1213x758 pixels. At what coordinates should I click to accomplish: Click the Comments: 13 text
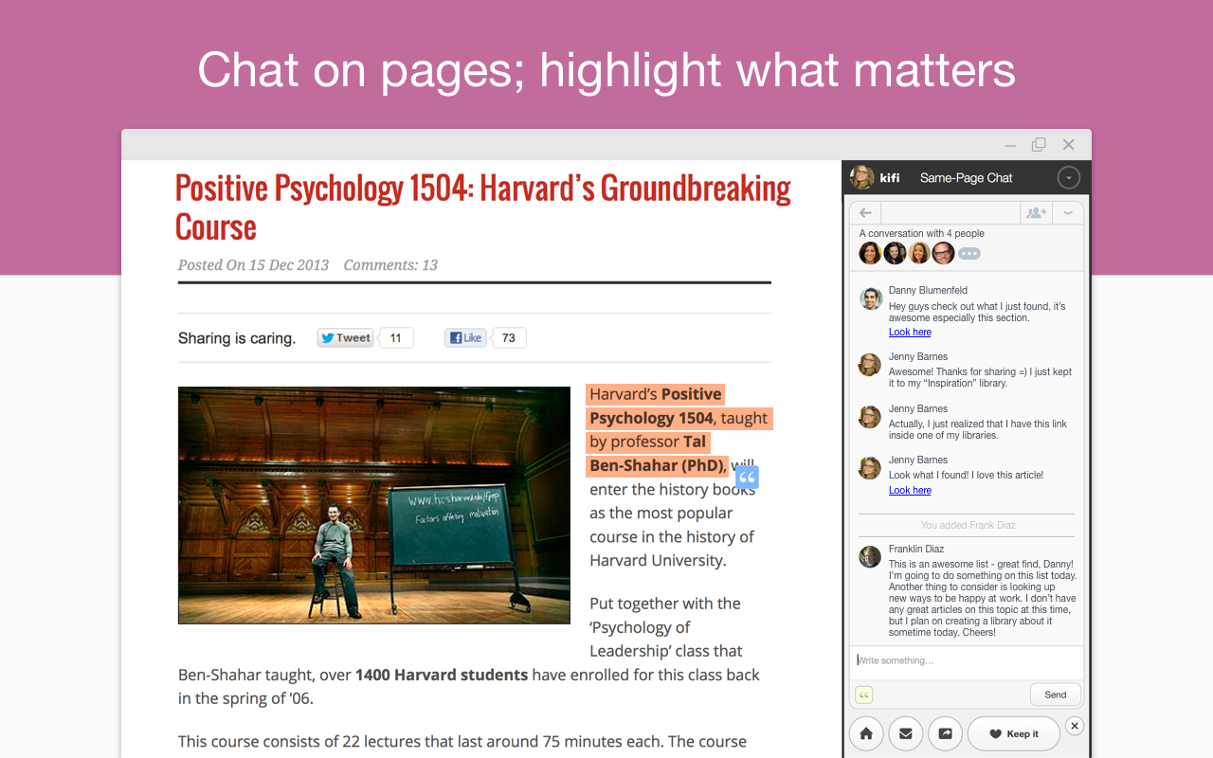pos(390,265)
